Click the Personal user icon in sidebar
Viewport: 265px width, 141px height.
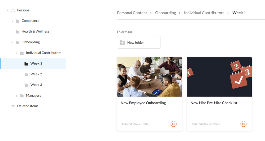pos(13,10)
